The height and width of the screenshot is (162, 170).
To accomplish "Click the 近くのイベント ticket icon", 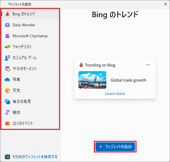I will pyautogui.click(x=8, y=123).
